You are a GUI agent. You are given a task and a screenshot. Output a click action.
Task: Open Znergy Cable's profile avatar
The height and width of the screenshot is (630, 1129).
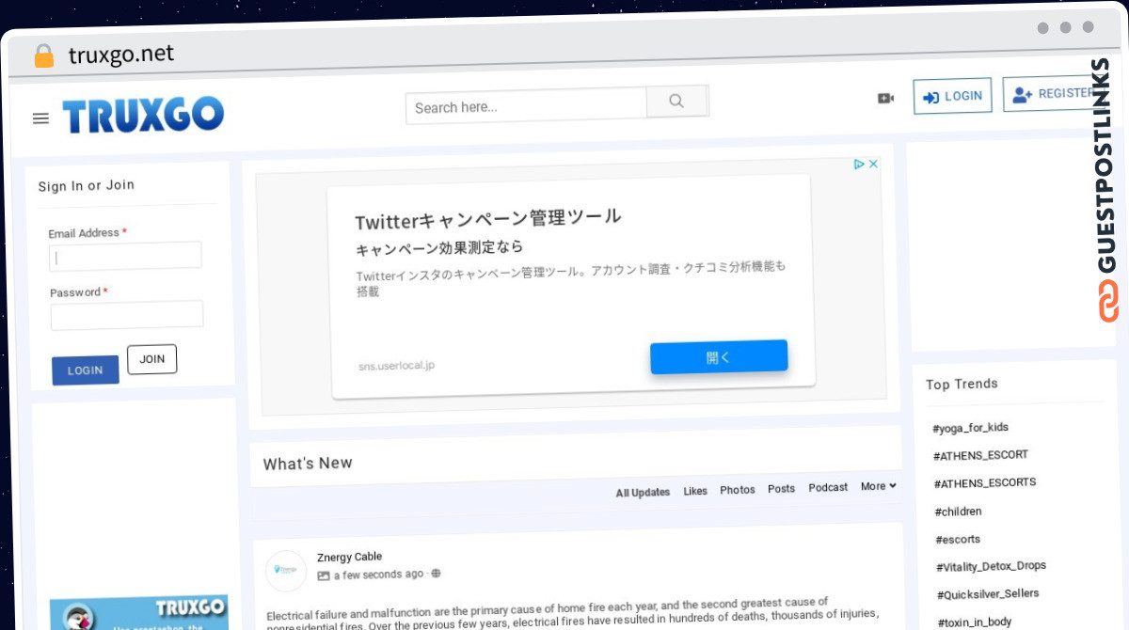[x=286, y=570]
